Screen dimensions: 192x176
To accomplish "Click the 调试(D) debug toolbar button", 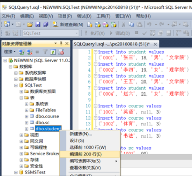I will (x=120, y=33).
